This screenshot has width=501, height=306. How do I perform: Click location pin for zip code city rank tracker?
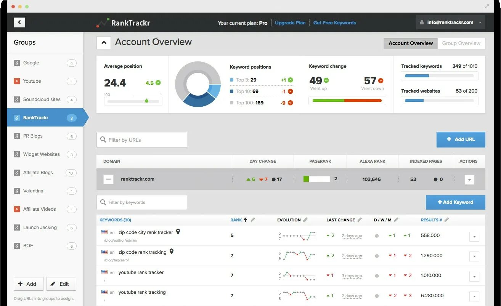click(x=178, y=232)
